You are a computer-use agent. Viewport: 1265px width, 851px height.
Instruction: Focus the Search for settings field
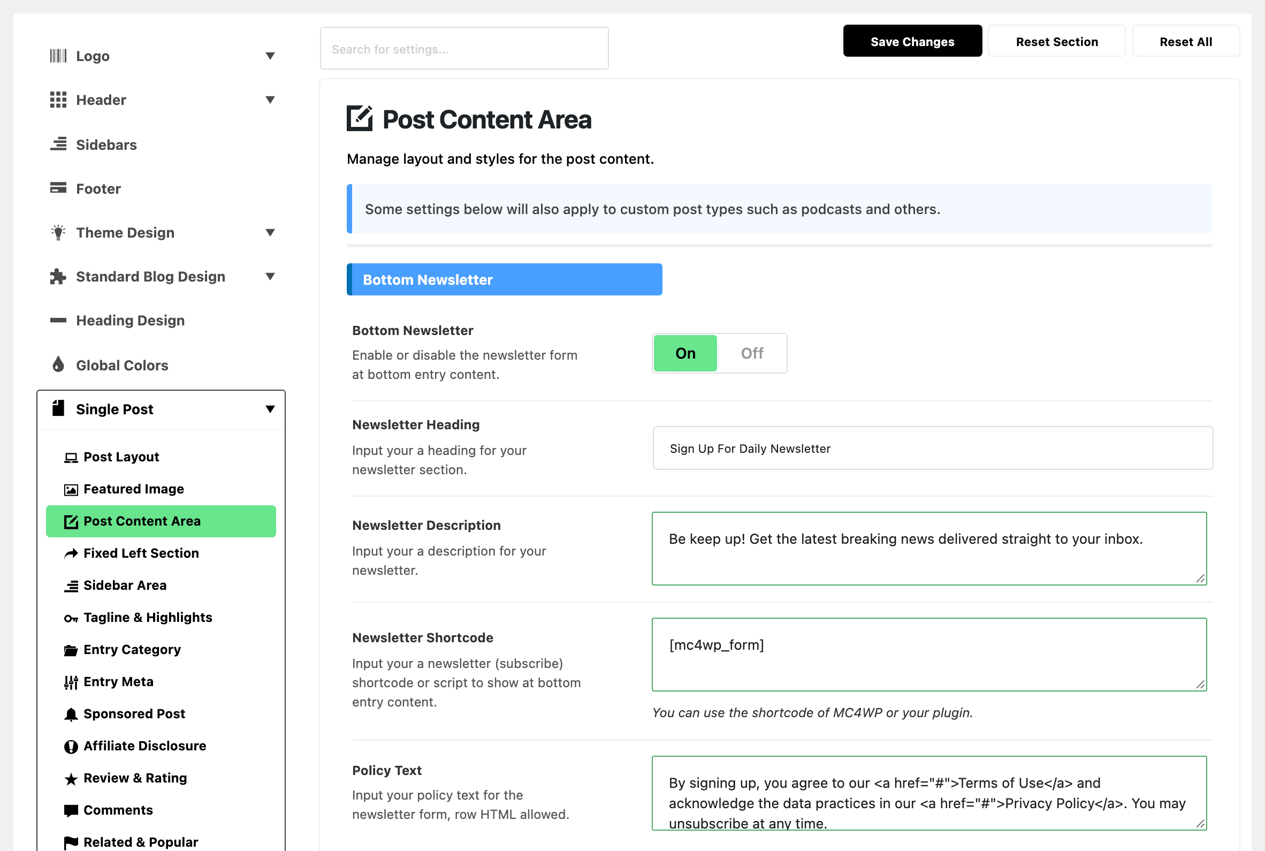464,49
